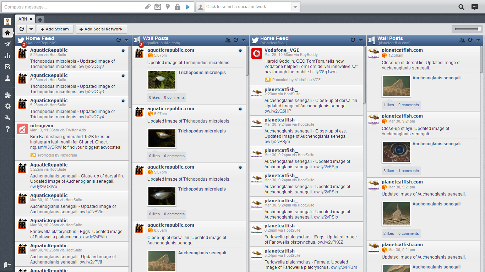The height and width of the screenshot is (272, 485).
Task: Open planetcatfish_ Home Feed options dropdown
Action: (x=361, y=40)
